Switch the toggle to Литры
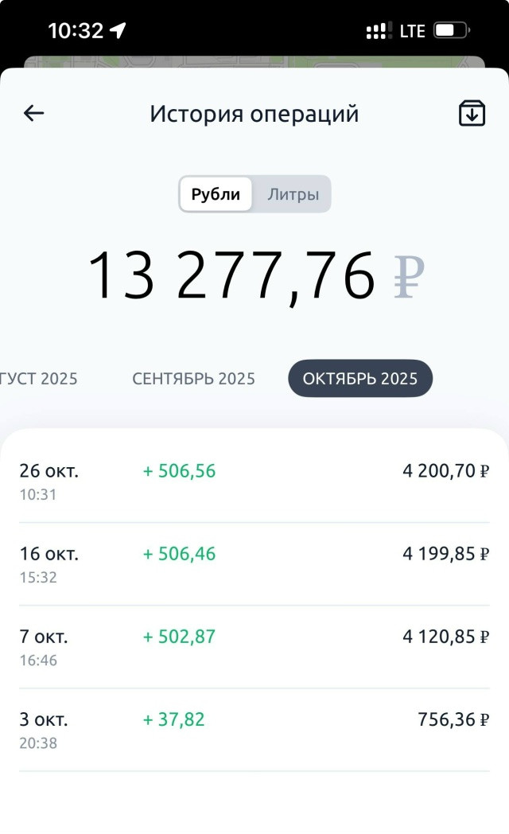The height and width of the screenshot is (834, 509). pos(293,194)
